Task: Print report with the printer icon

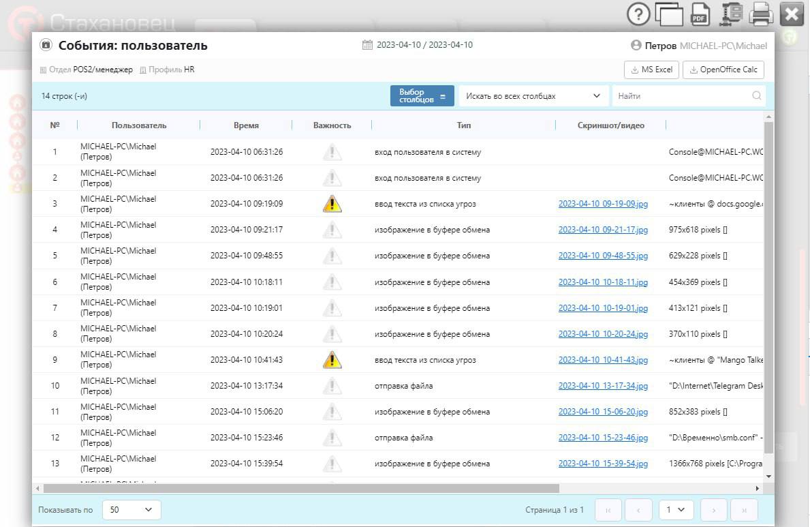Action: [761, 14]
